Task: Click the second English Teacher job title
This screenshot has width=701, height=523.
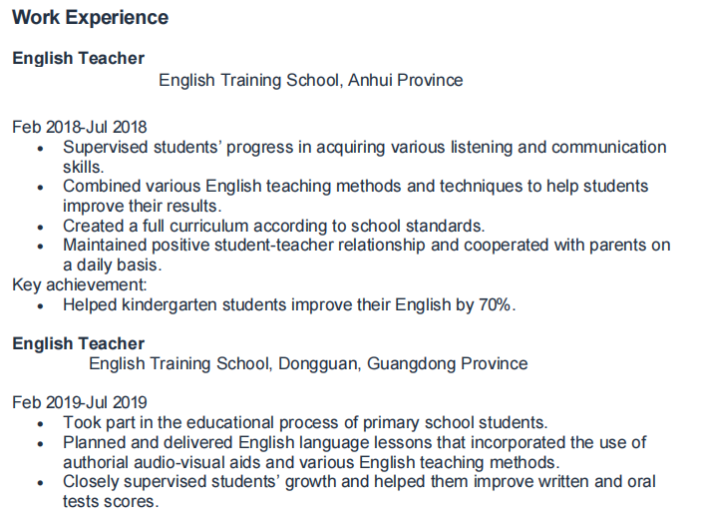Action: tap(78, 343)
